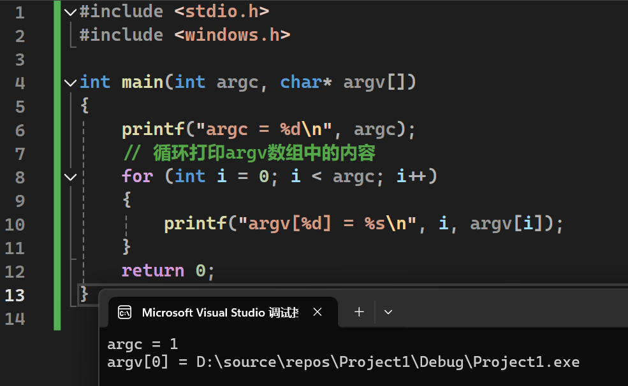Click the command prompt icon on the terminal tab
Viewport: 628px width, 386px height.
(124, 312)
